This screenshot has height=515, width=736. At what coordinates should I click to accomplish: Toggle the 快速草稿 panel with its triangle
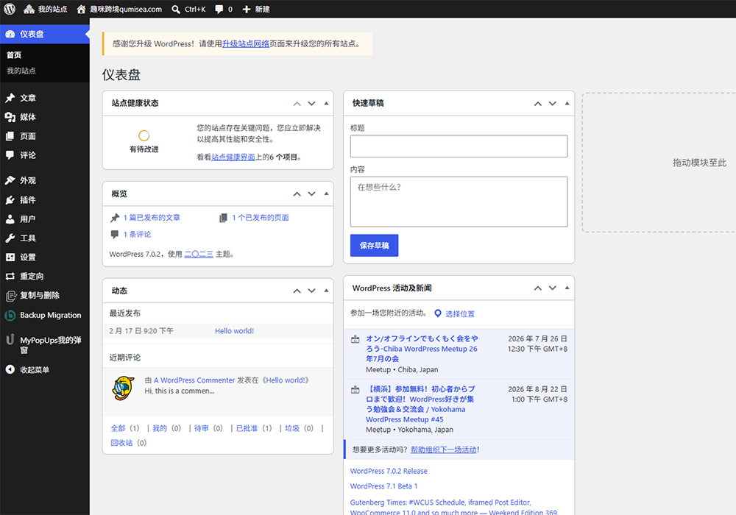point(567,103)
